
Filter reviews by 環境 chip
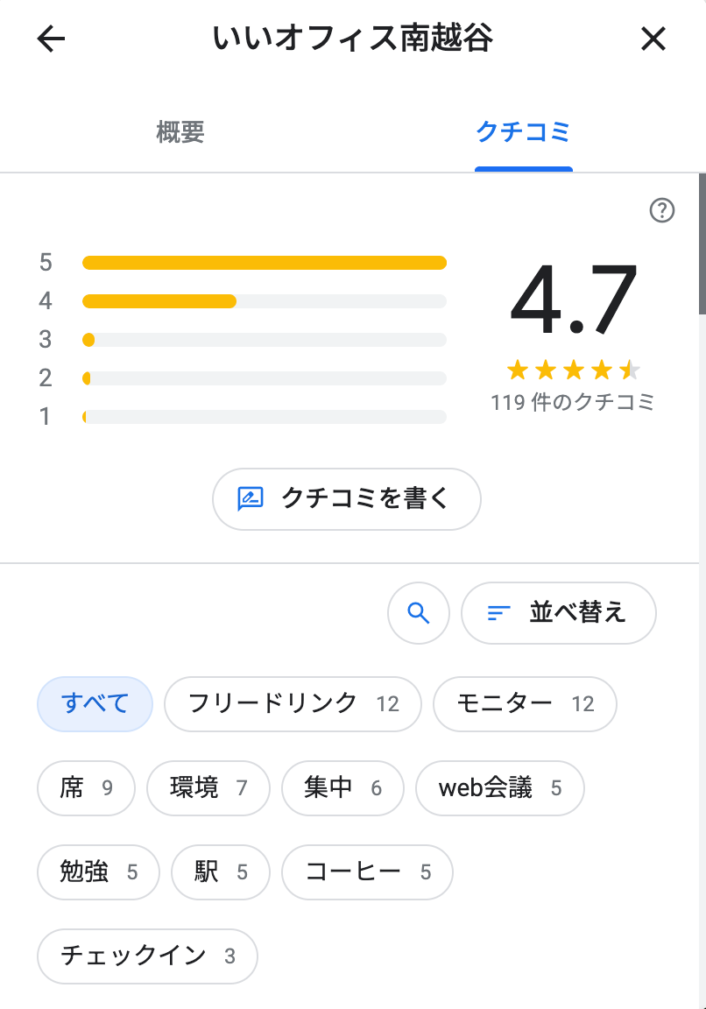[208, 788]
